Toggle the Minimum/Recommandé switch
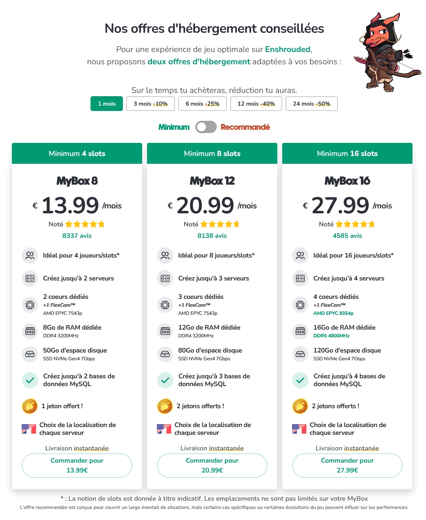Screen dimensions: 426x520 point(206,127)
